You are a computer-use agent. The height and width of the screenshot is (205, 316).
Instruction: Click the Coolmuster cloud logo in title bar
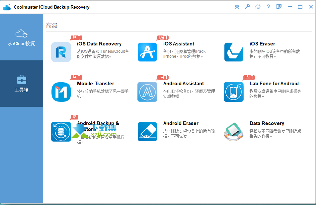(x=7, y=7)
